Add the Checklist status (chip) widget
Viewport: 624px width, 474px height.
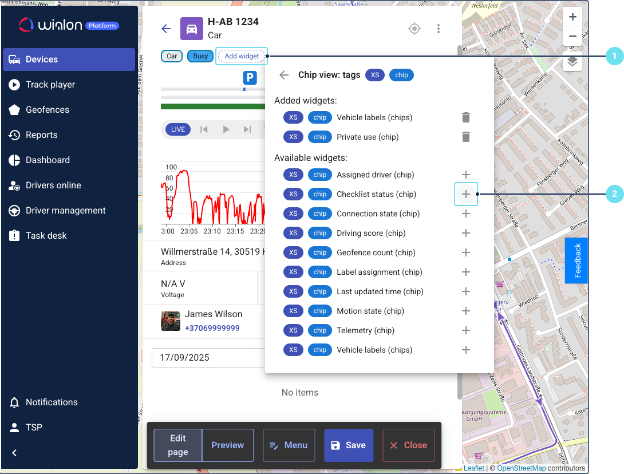466,194
